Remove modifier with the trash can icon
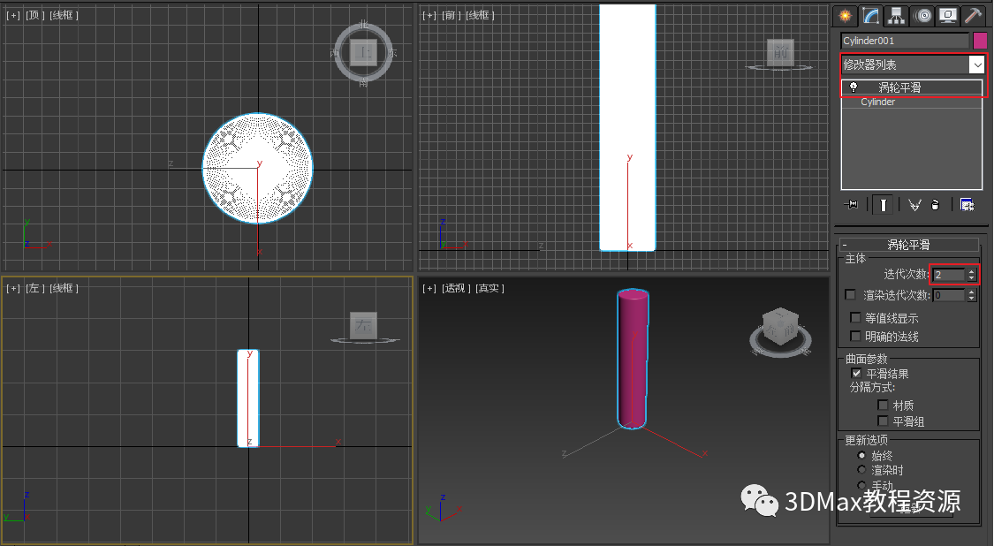The image size is (994, 546). click(935, 204)
